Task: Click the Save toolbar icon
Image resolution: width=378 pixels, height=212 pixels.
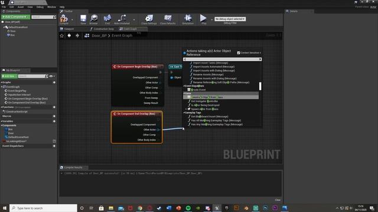Action: pos(83,18)
